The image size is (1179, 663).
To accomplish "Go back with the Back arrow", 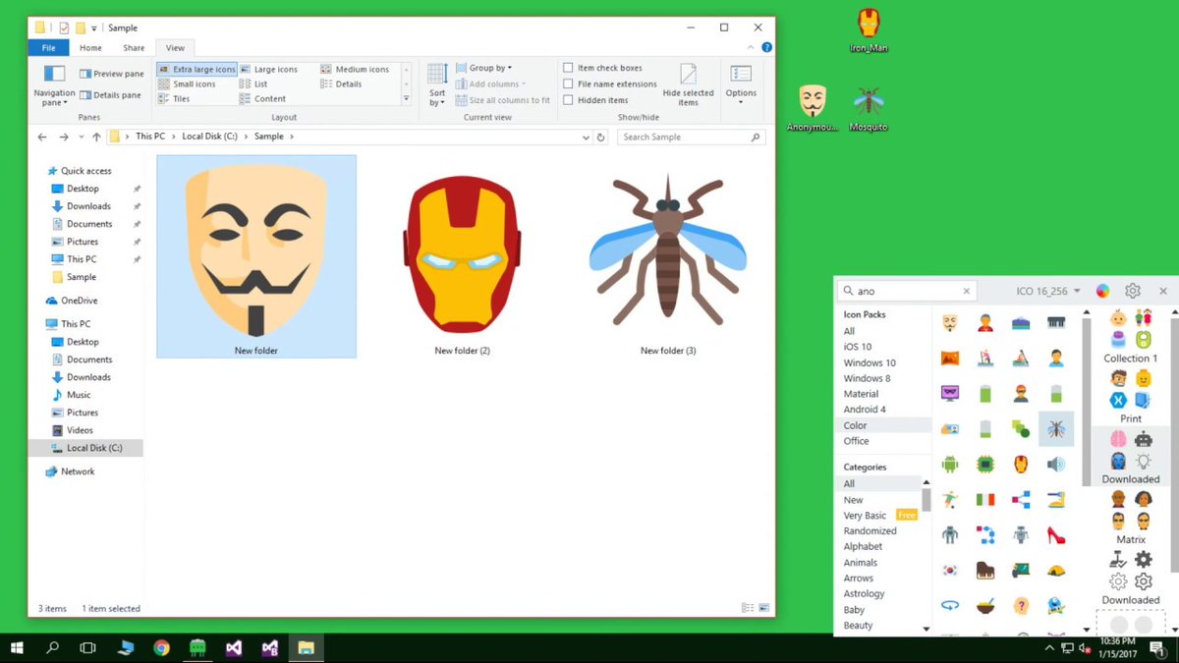I will [x=42, y=138].
